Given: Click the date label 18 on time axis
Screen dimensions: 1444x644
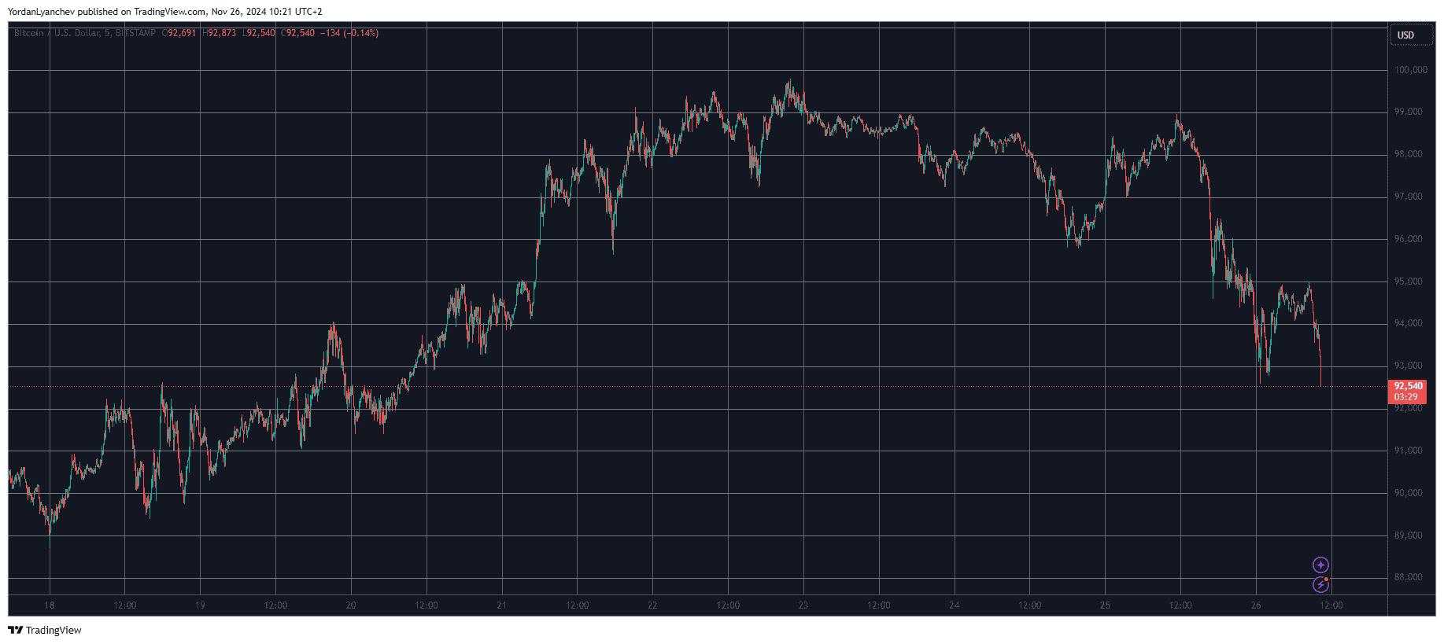Looking at the screenshot, I should click(x=50, y=605).
